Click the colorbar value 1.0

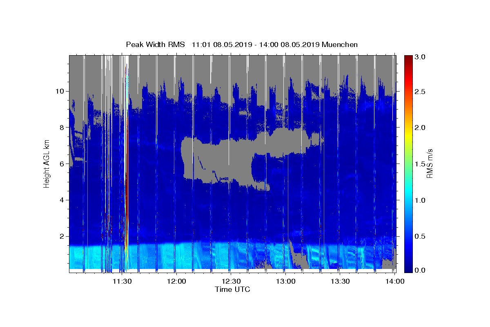click(x=421, y=200)
